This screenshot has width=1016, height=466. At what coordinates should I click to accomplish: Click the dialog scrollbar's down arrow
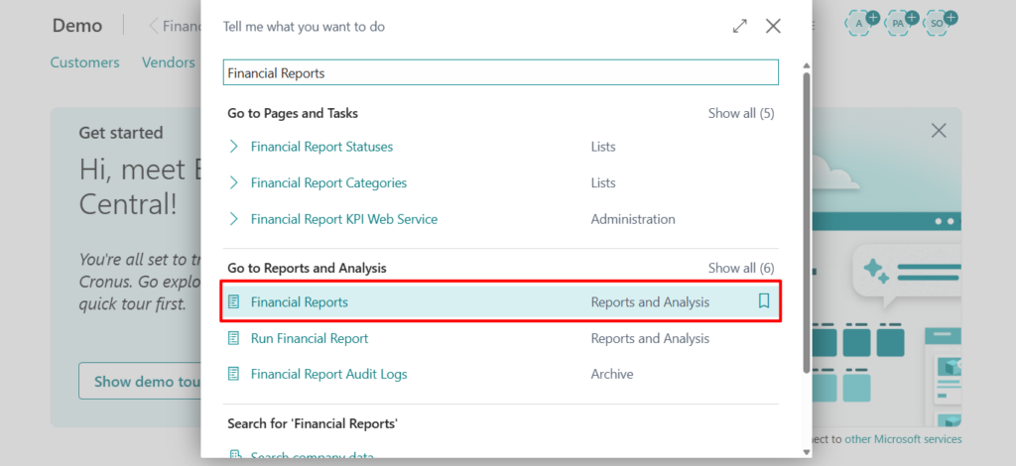pos(806,451)
